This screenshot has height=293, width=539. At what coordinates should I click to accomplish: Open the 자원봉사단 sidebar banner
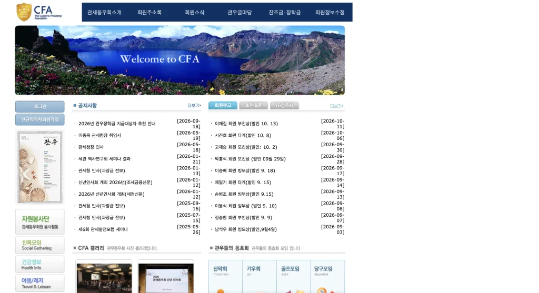pyautogui.click(x=40, y=222)
